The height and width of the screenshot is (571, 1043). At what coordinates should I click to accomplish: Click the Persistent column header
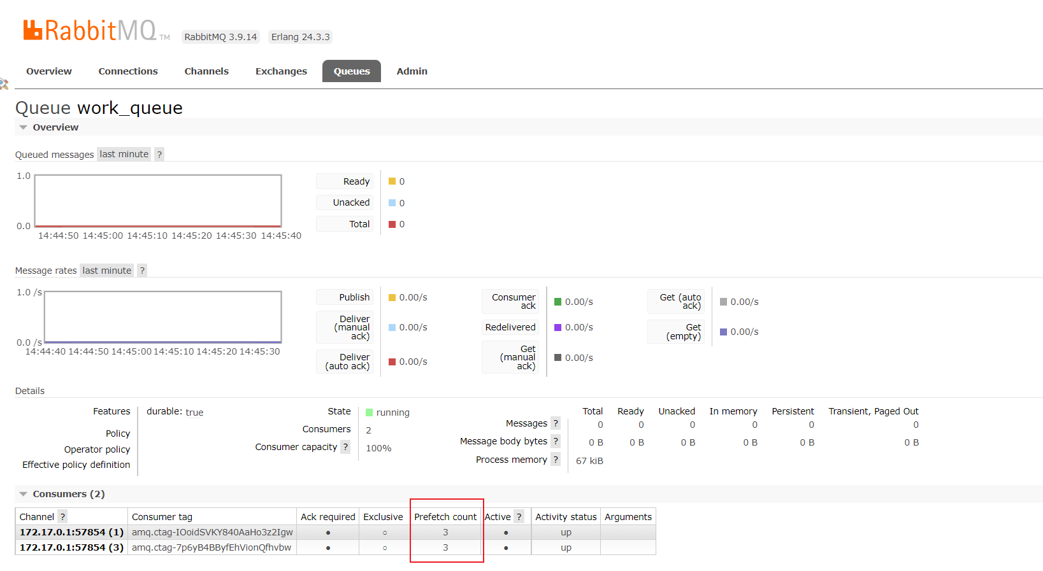pyautogui.click(x=793, y=411)
